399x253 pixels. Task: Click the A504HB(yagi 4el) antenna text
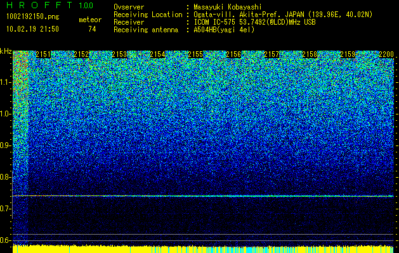click(224, 30)
